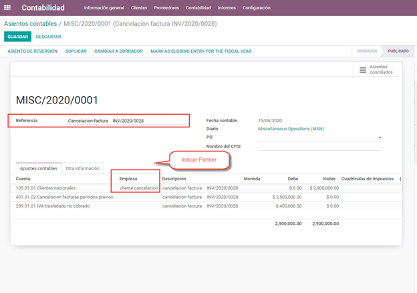Click Duplicar action button
This screenshot has width=417, height=293.
coord(76,51)
